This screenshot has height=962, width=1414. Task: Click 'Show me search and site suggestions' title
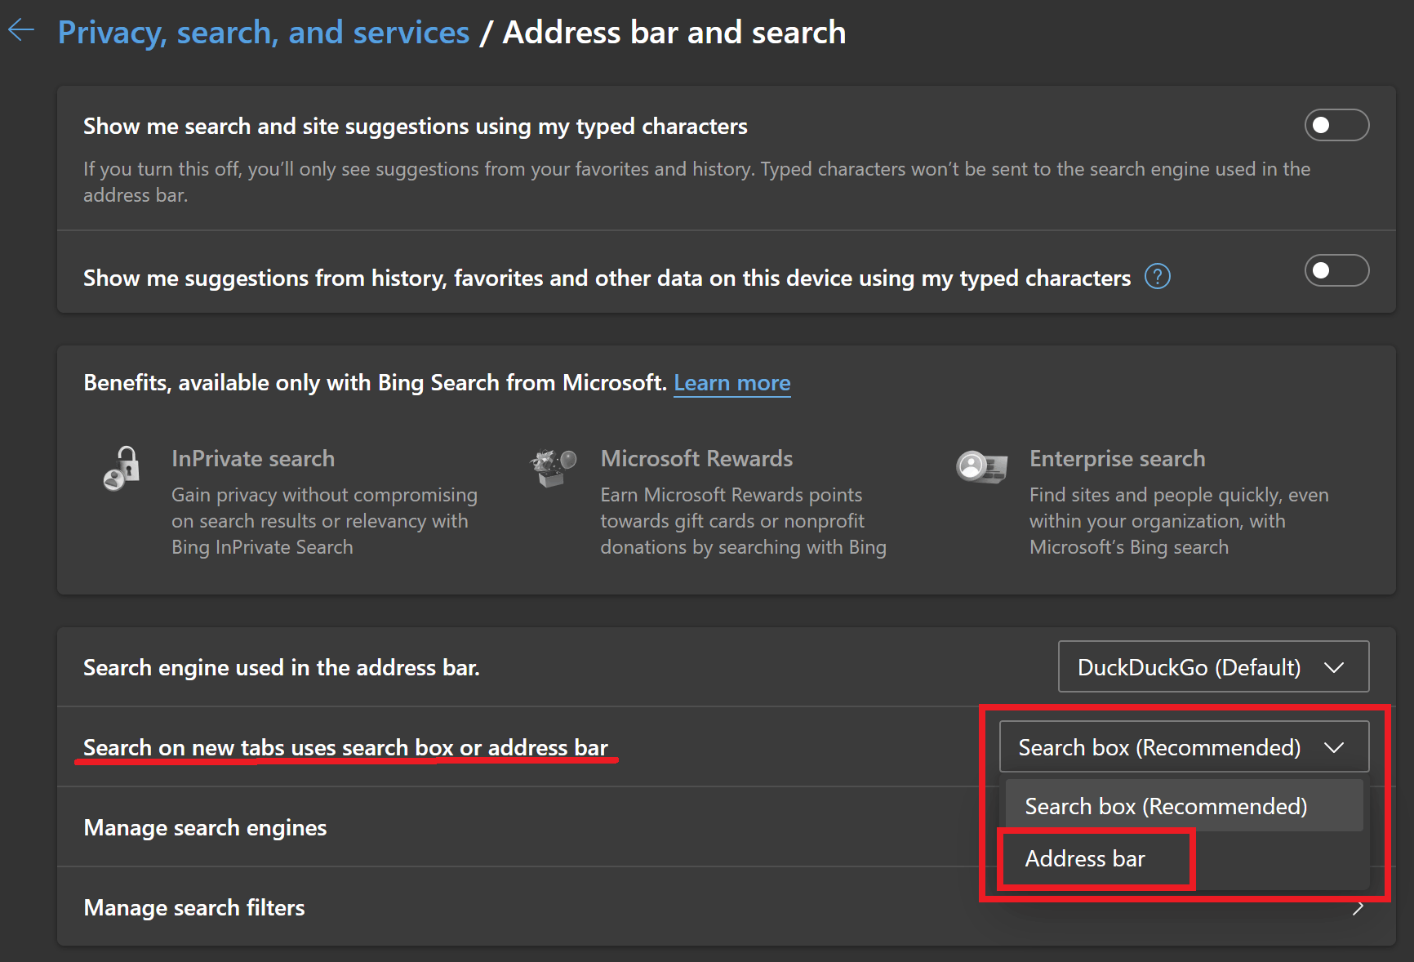pyautogui.click(x=416, y=126)
